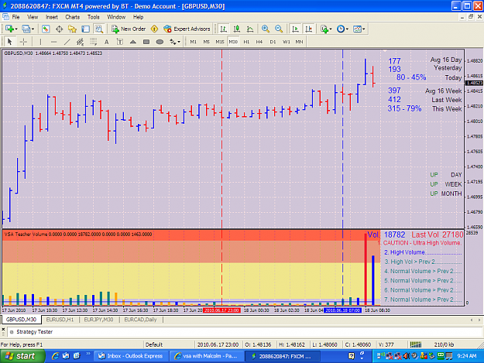Click the Zoom In magnifier
Image resolution: width=484 pixels, height=363 pixels.
tap(265, 29)
